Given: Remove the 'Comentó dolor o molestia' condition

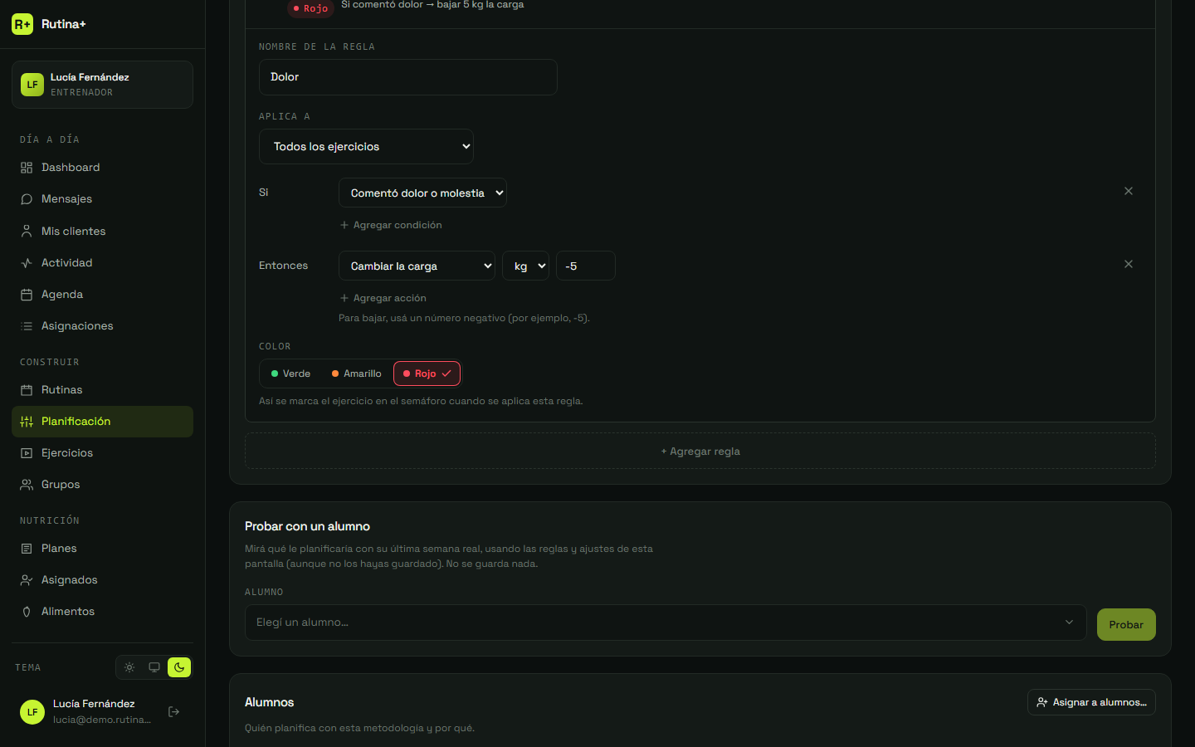Looking at the screenshot, I should 1129,191.
